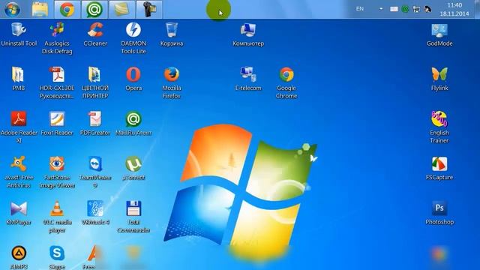
Task: Open Windows Explorer from the taskbar
Action: point(40,9)
